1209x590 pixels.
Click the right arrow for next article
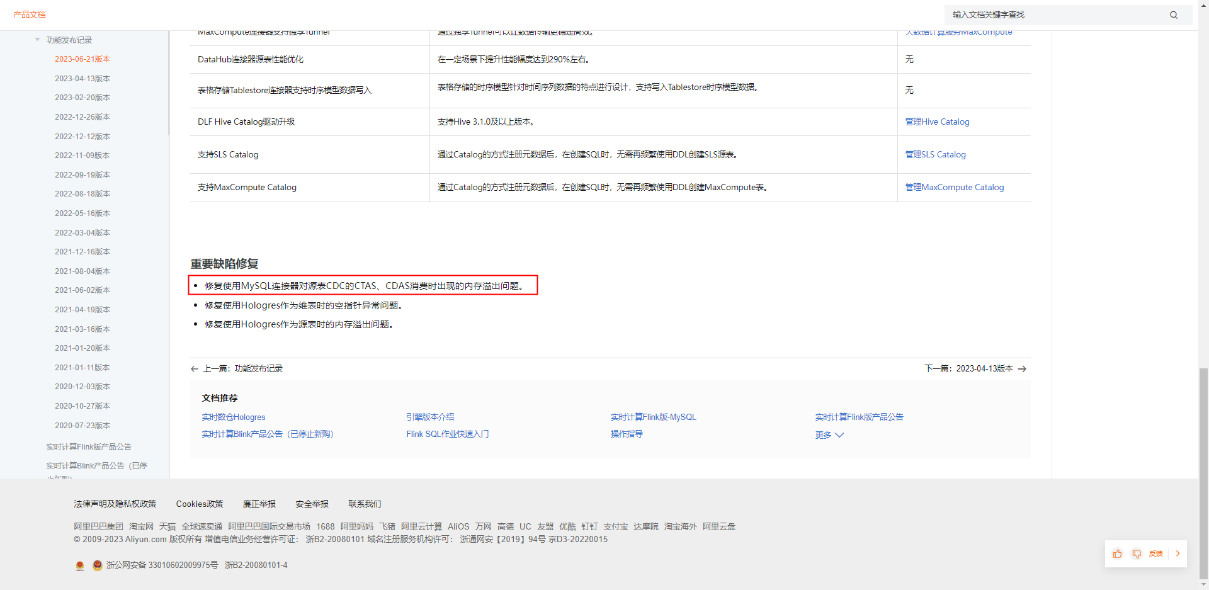point(1022,369)
